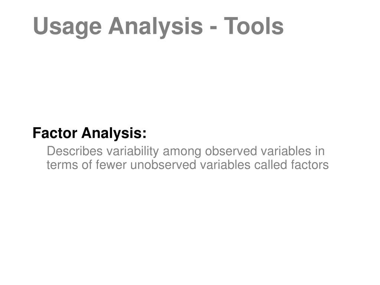The image size is (380, 285).
Task: Click the 'Factor Analysis:' heading
Action: 90,133
